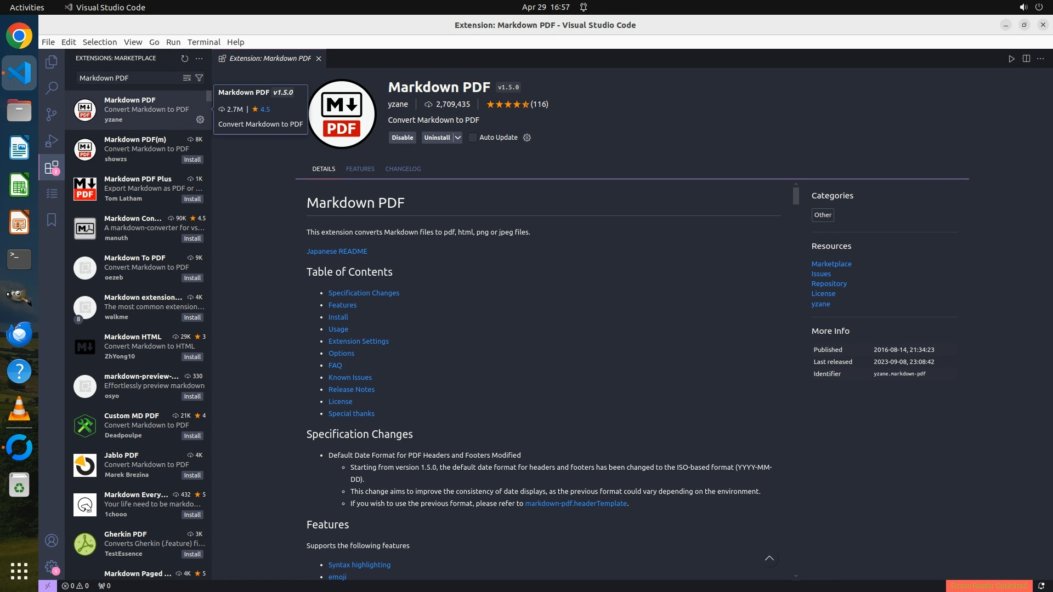
Task: Install Markdown PDF Plus extension
Action: 193,199
